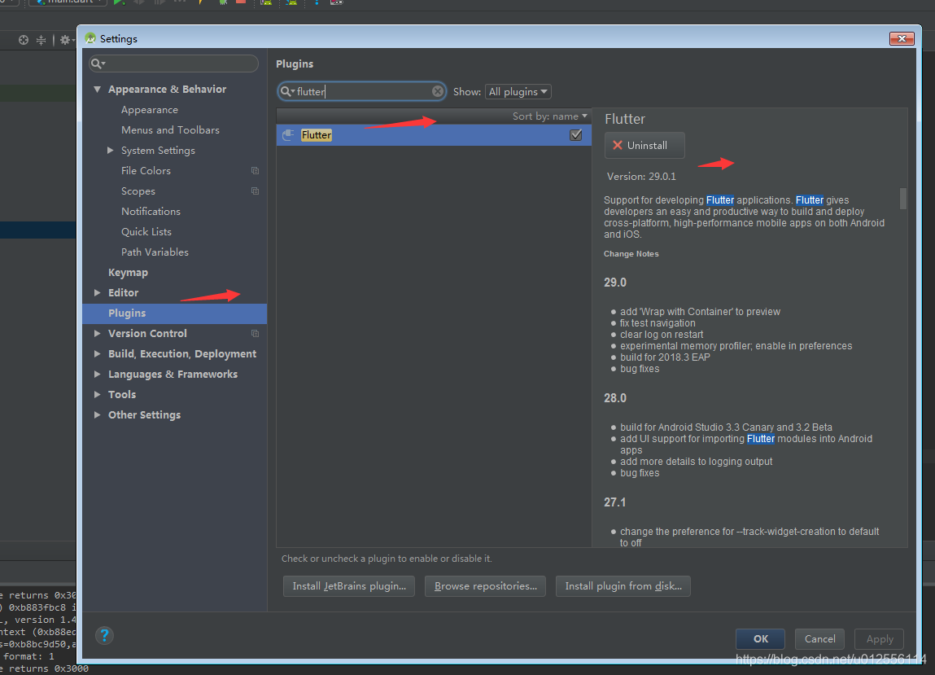Click the 'fix test navigation' change note
935x675 pixels.
tap(658, 323)
